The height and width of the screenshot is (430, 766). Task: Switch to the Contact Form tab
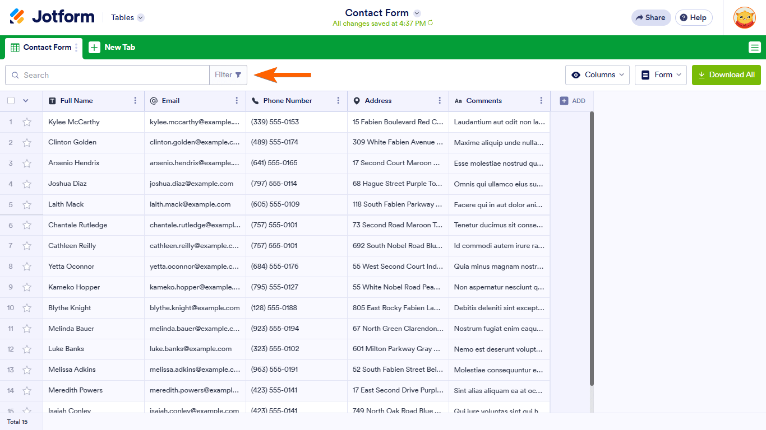pos(44,48)
